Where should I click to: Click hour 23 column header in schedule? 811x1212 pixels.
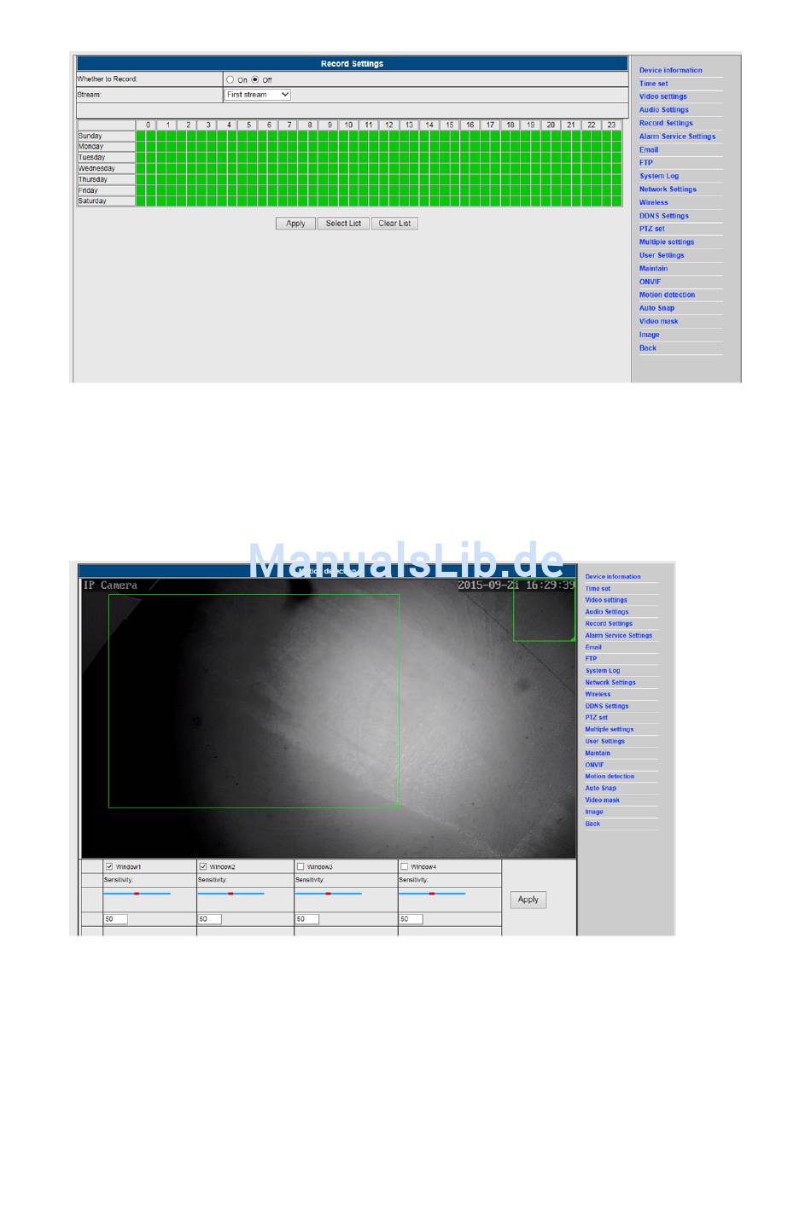click(x=611, y=125)
